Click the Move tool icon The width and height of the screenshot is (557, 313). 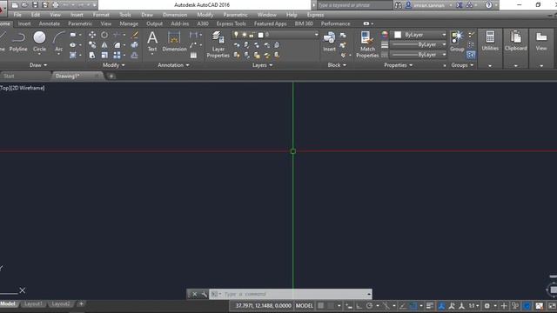coord(92,35)
